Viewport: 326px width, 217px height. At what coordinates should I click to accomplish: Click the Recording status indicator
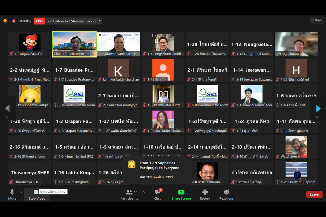(22, 21)
